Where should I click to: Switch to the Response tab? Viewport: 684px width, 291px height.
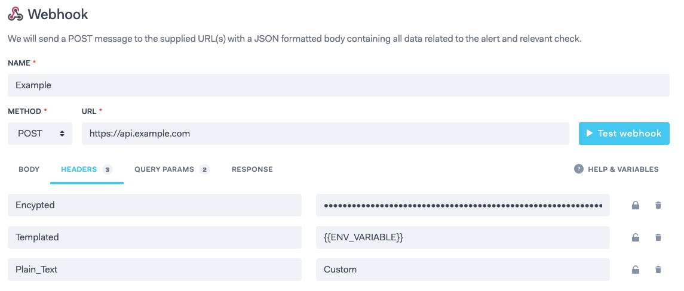[x=252, y=169]
